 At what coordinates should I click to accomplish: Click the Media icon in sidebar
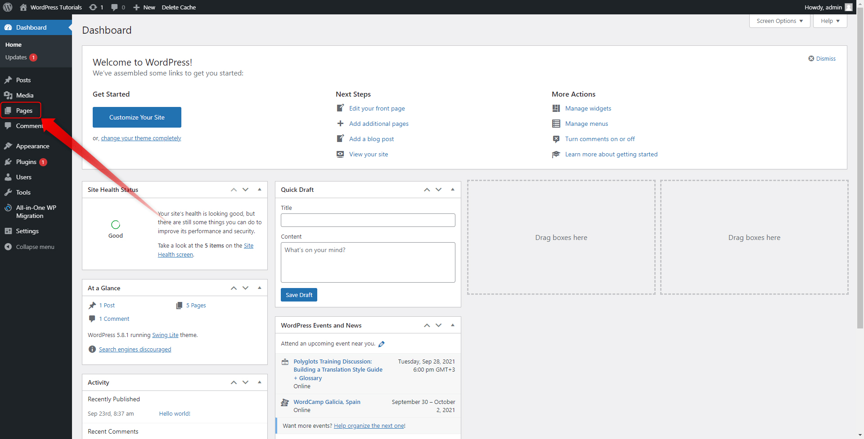click(x=8, y=95)
